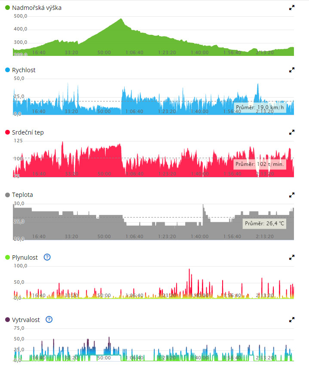This screenshot has height=371, width=309.
Task: Click the expand arrows for Teplota chart
Action: [291, 195]
